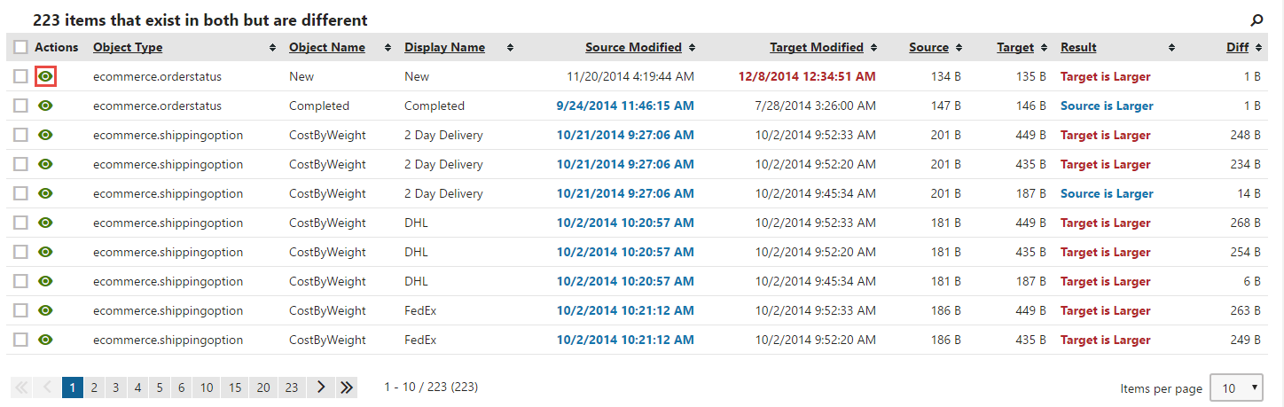Open the Items per page dropdown
This screenshot has height=407, width=1284.
1236,388
